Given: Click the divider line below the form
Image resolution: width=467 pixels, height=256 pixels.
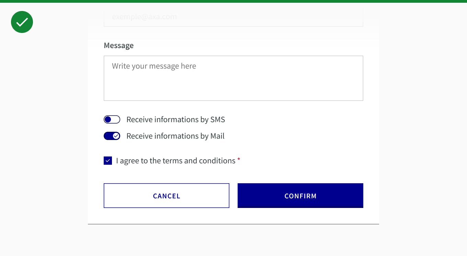Looking at the screenshot, I should coord(233,224).
